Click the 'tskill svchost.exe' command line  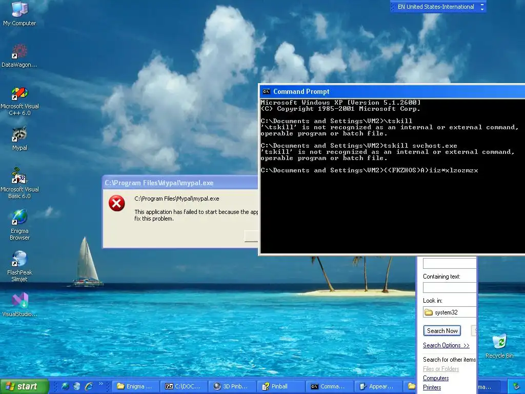359,146
